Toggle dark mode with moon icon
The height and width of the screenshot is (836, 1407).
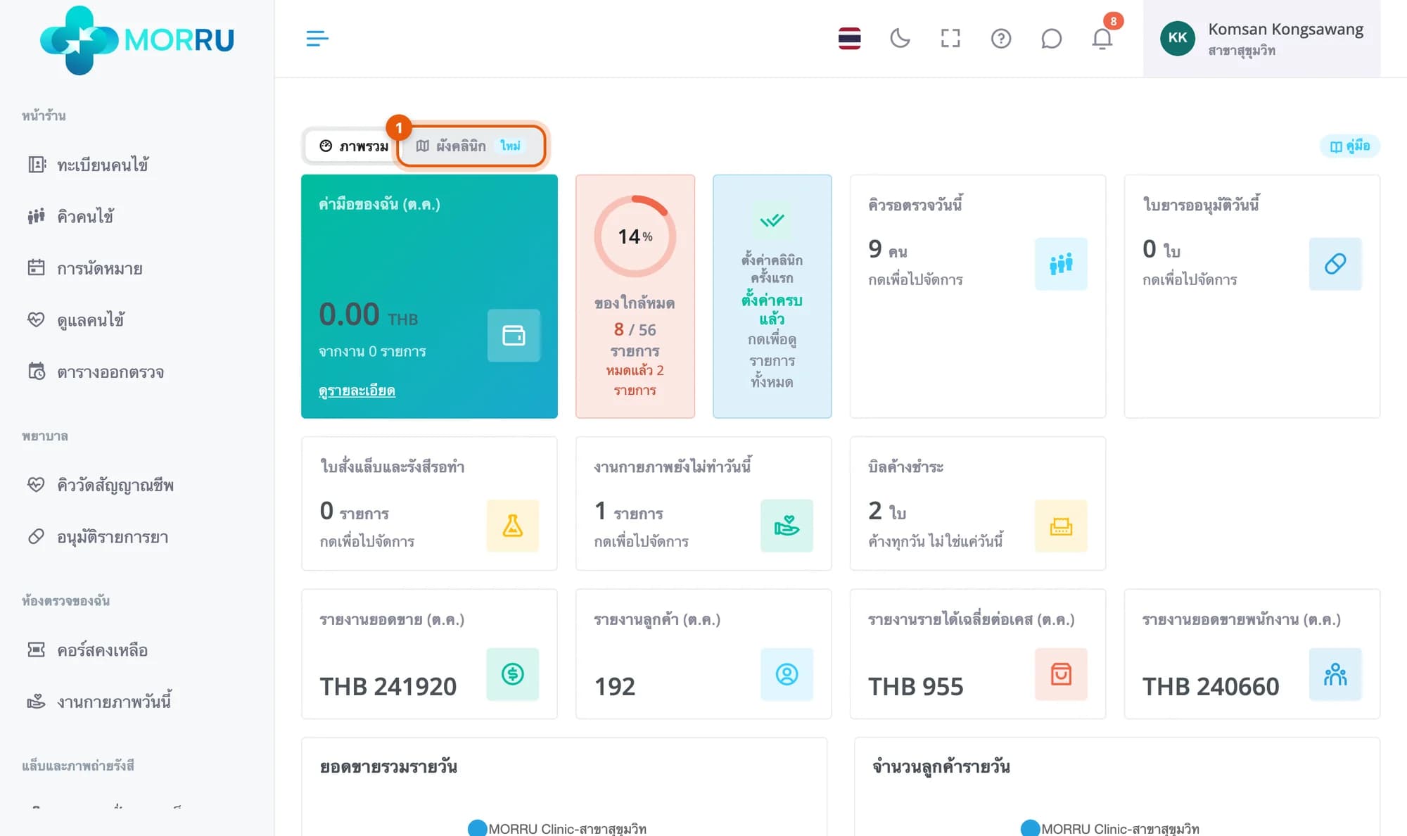coord(900,38)
